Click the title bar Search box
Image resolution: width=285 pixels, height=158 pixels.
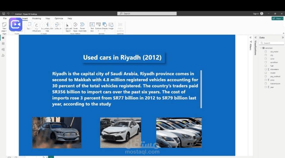[147, 14]
